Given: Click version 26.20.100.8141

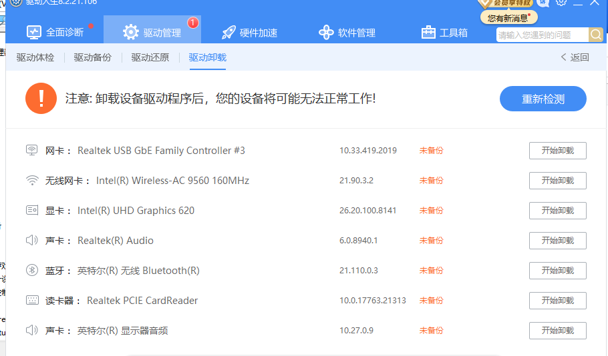Looking at the screenshot, I should click(x=368, y=211).
